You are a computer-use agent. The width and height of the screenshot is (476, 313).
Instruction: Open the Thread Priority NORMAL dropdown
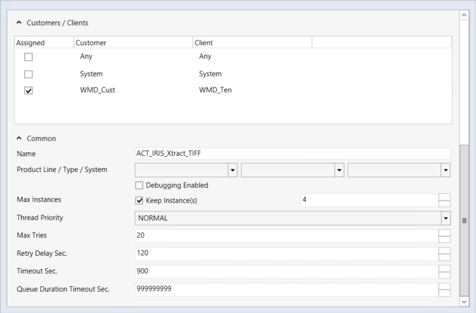coord(444,218)
